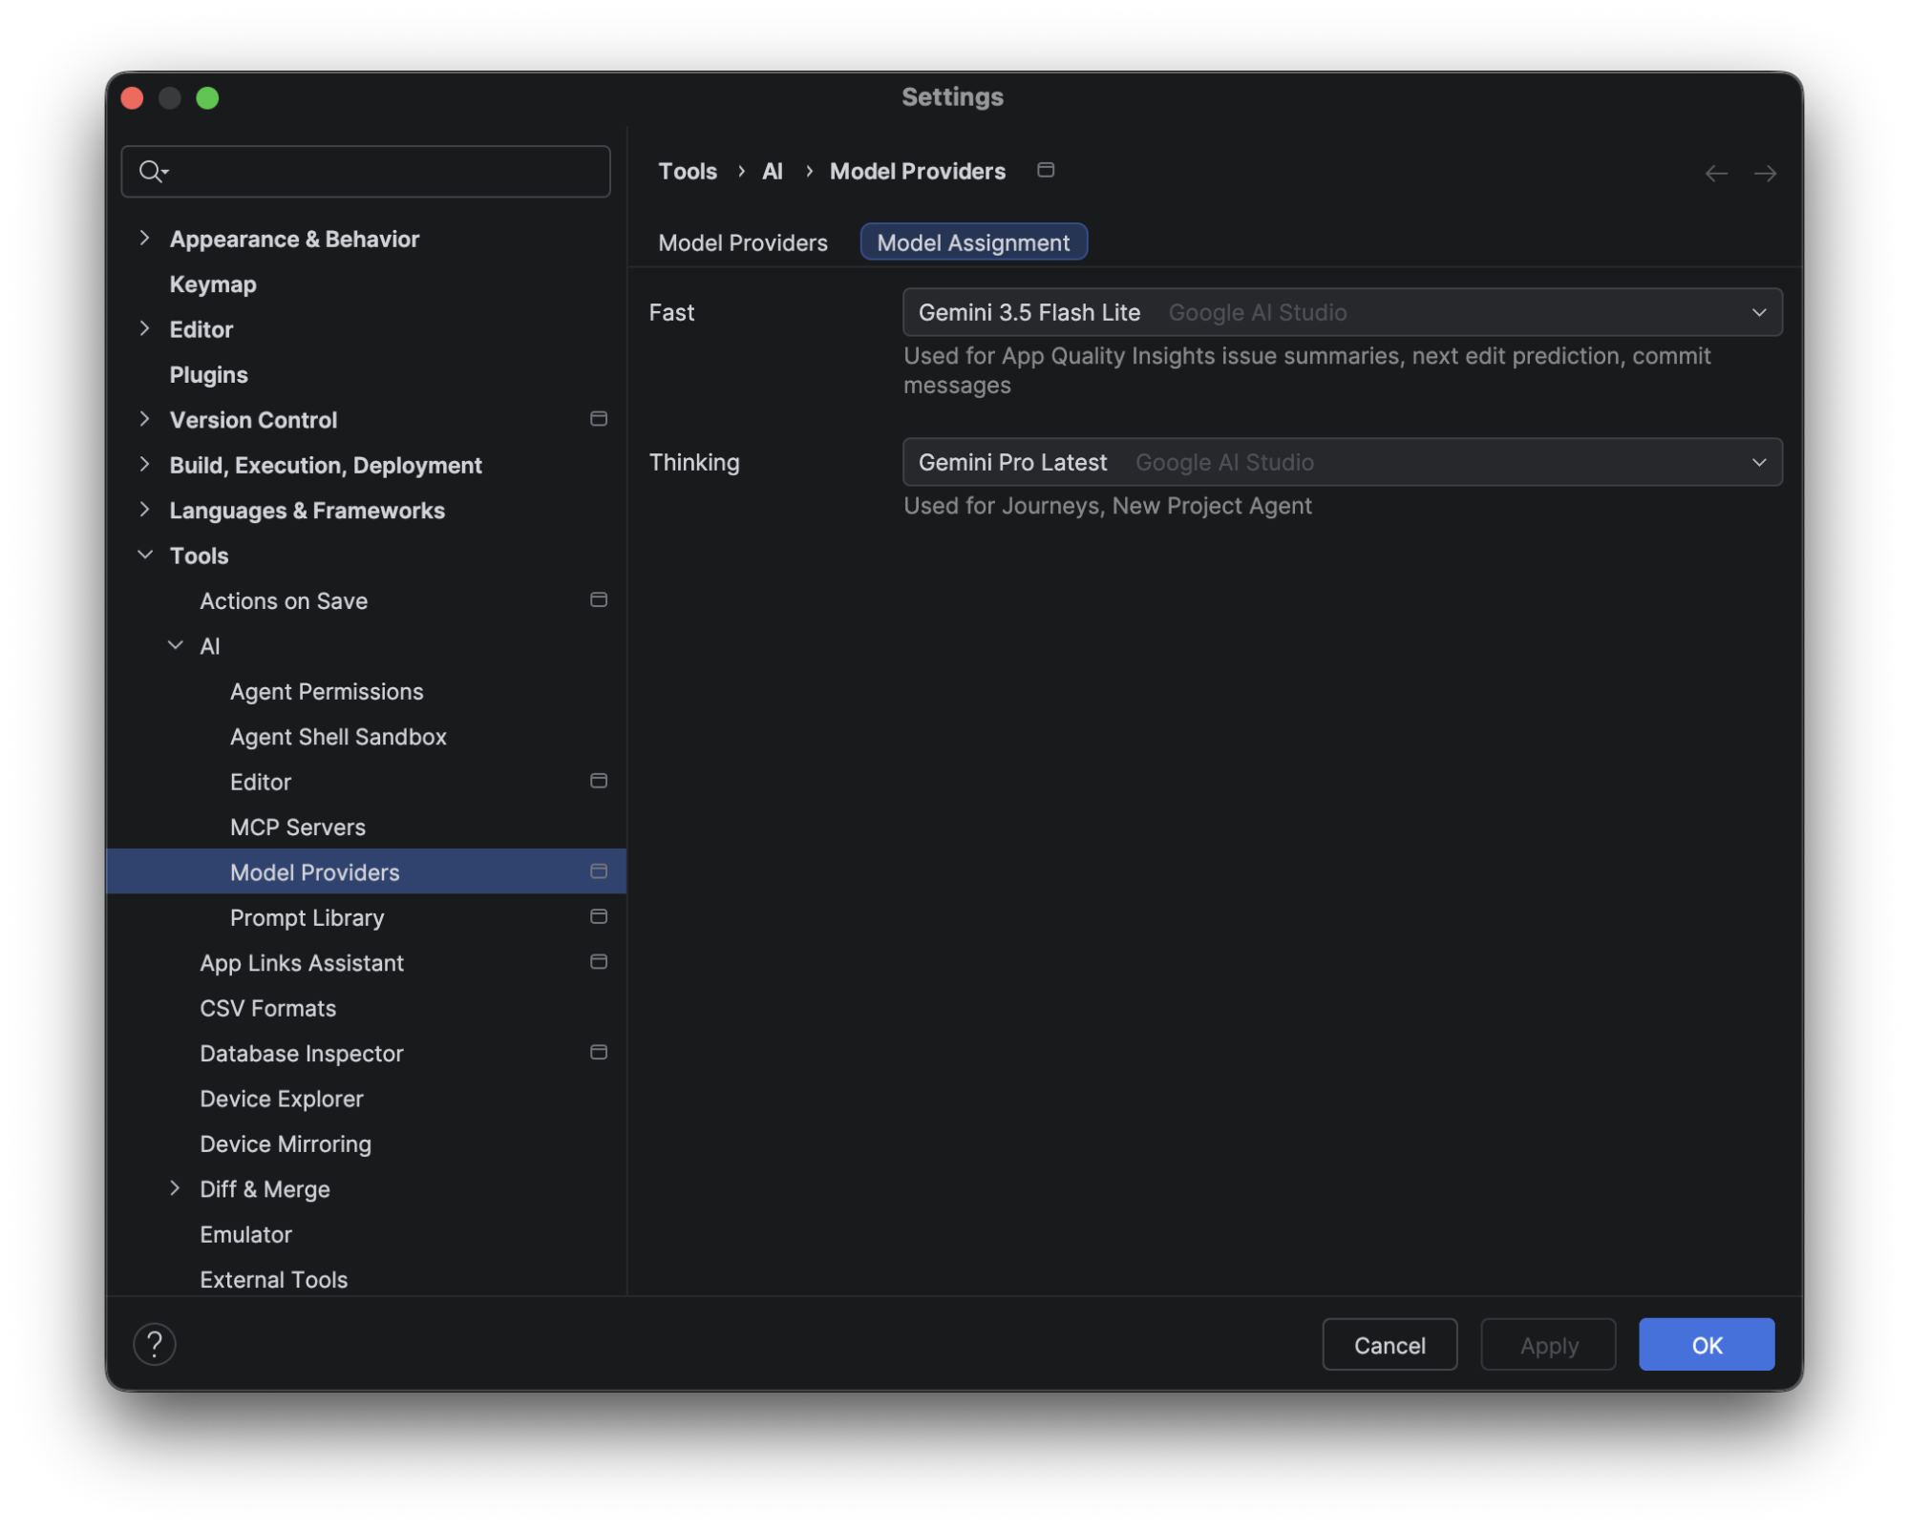Click the project icon on the Prompt Library row

599,916
